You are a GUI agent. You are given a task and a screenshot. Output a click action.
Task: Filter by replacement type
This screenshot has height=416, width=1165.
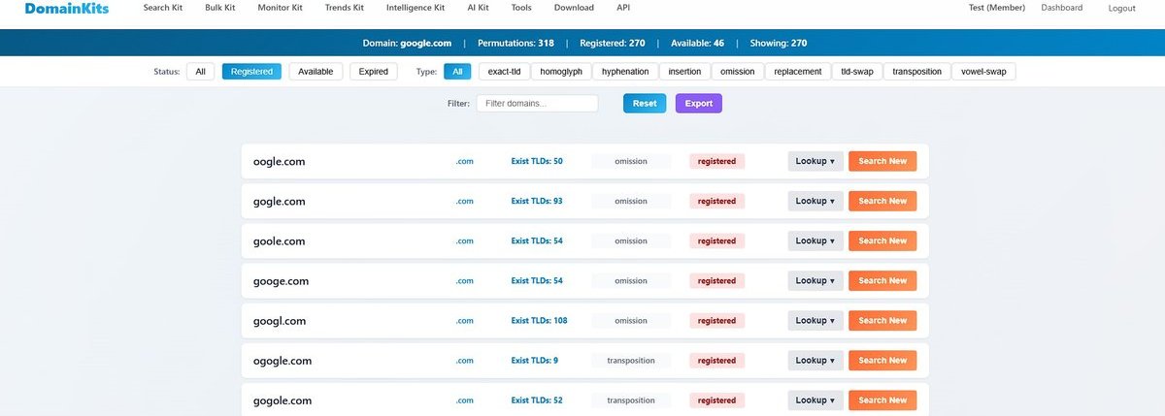[797, 71]
